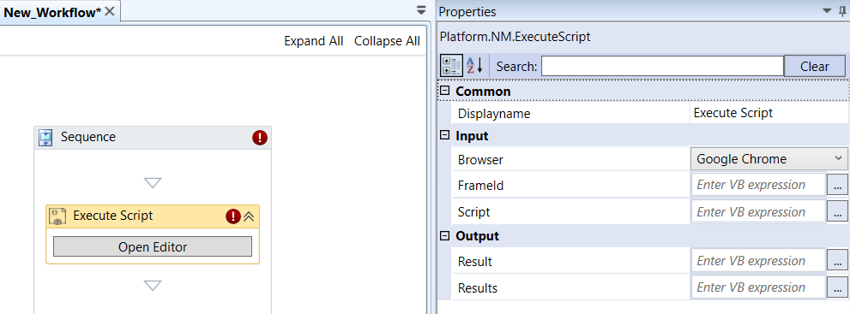Click the FrameId VB expression field
Screen dimensions: 850x314
[758, 185]
